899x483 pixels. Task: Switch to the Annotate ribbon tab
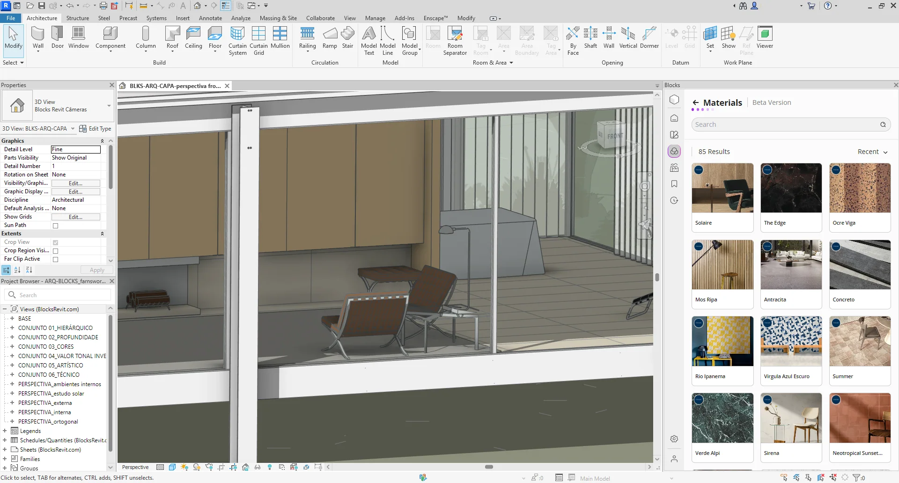pos(210,18)
